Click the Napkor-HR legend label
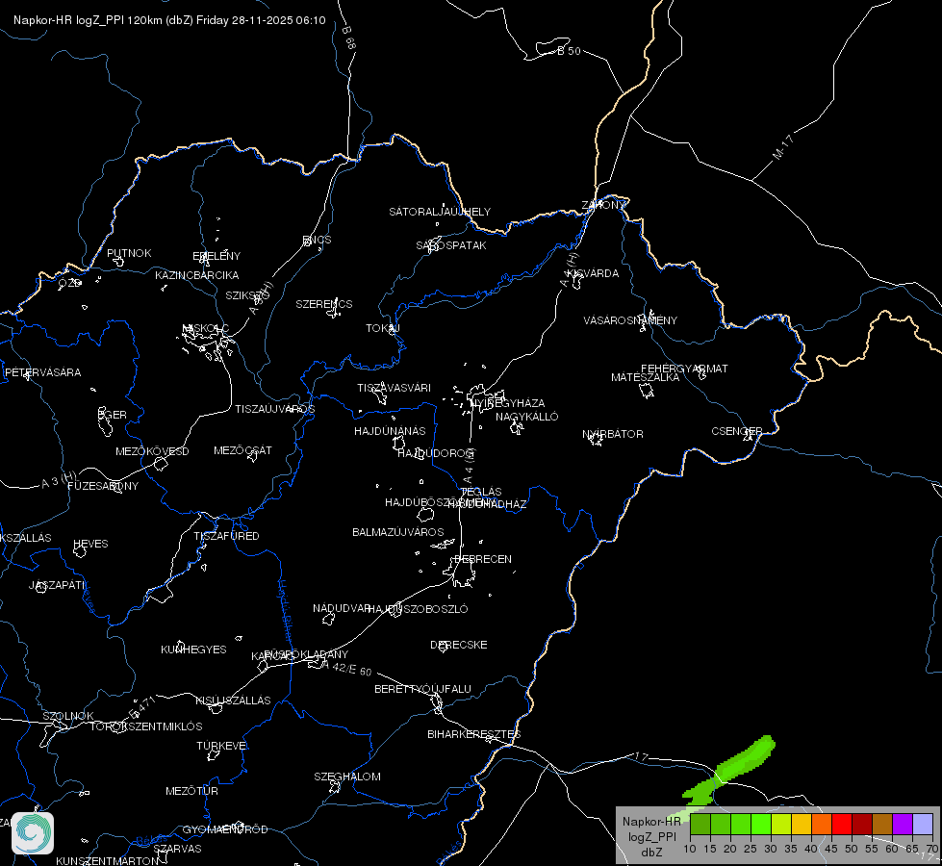 point(651,822)
